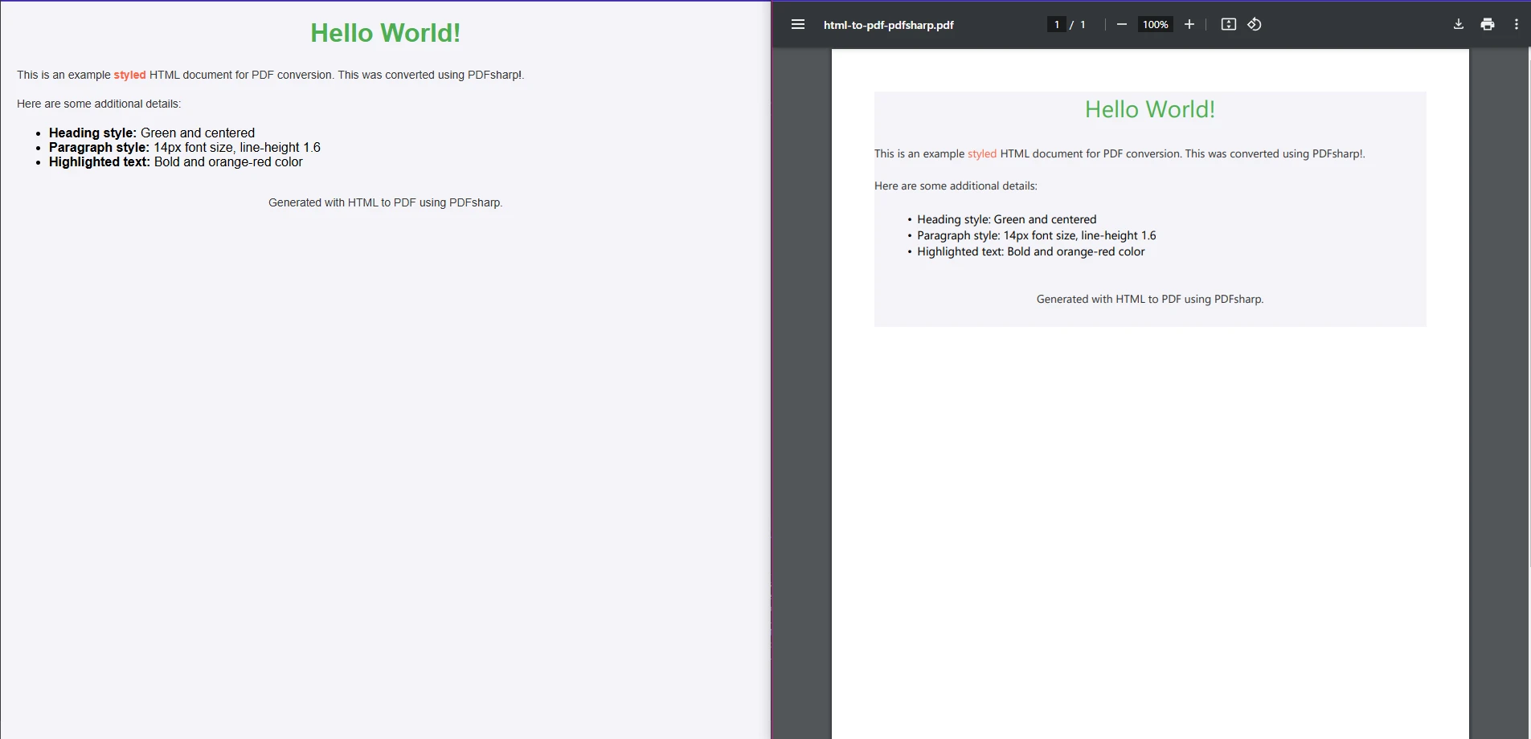The image size is (1531, 739).
Task: Rotate the PDF counterclockwise
Action: click(x=1255, y=24)
